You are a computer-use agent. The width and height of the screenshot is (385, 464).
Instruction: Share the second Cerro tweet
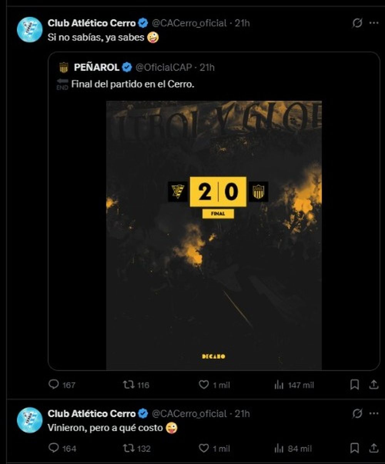(374, 448)
